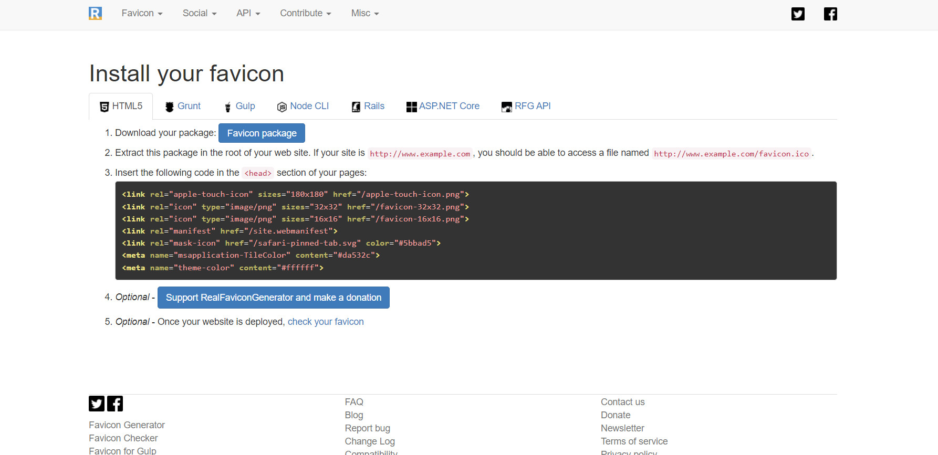The width and height of the screenshot is (938, 455).
Task: Click the apple-touch-icon link code line
Action: pyautogui.click(x=295, y=194)
